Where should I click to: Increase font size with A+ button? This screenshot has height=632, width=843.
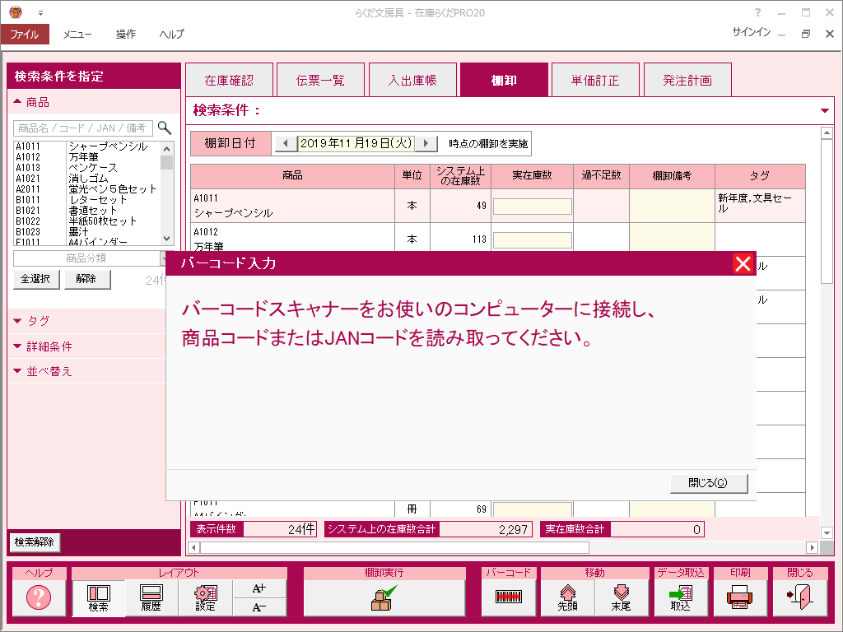pos(259,588)
